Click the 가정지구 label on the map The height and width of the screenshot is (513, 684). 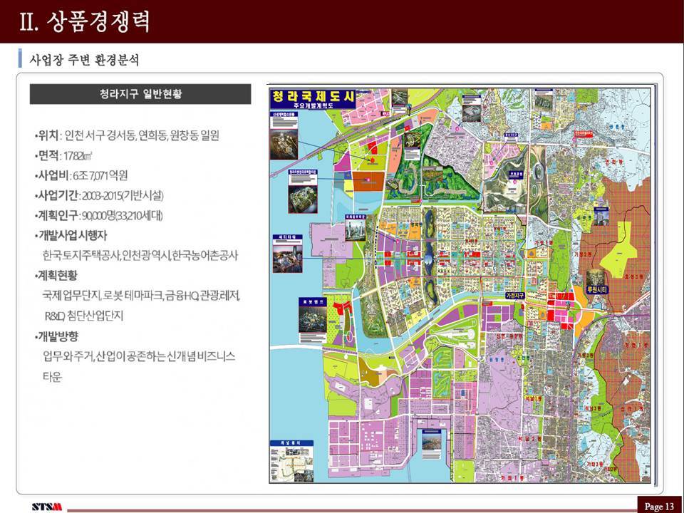517,295
